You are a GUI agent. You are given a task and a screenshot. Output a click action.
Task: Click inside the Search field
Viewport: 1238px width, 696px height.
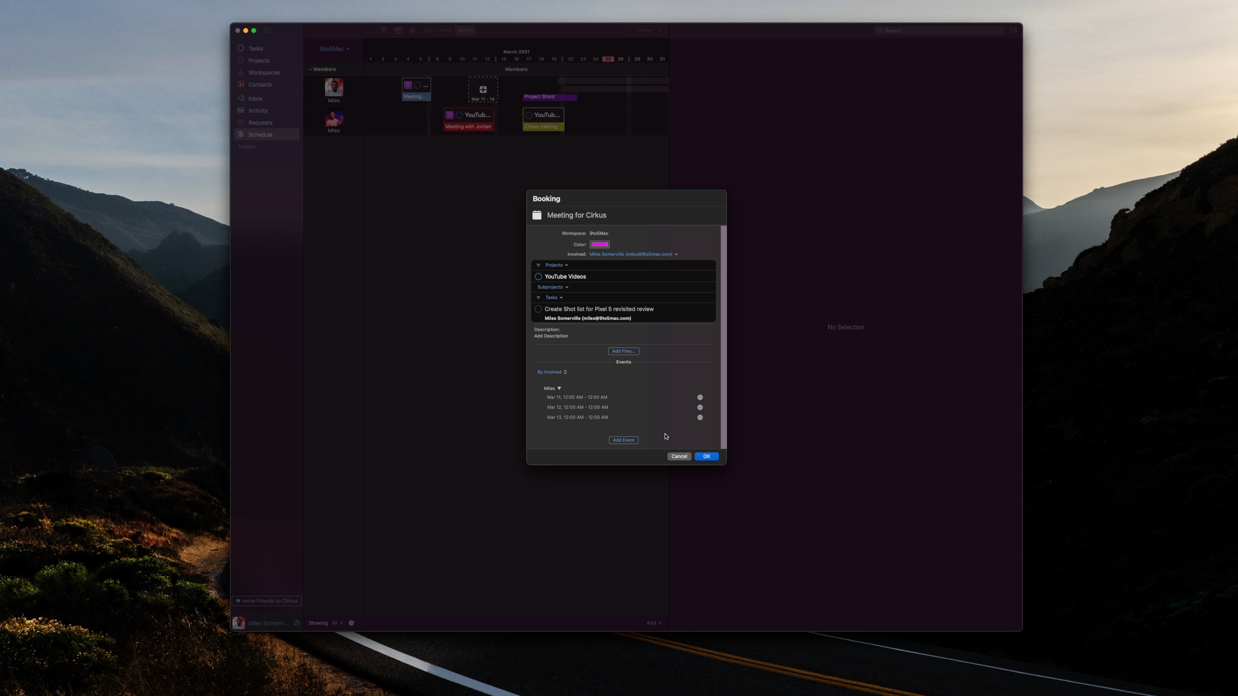[937, 30]
